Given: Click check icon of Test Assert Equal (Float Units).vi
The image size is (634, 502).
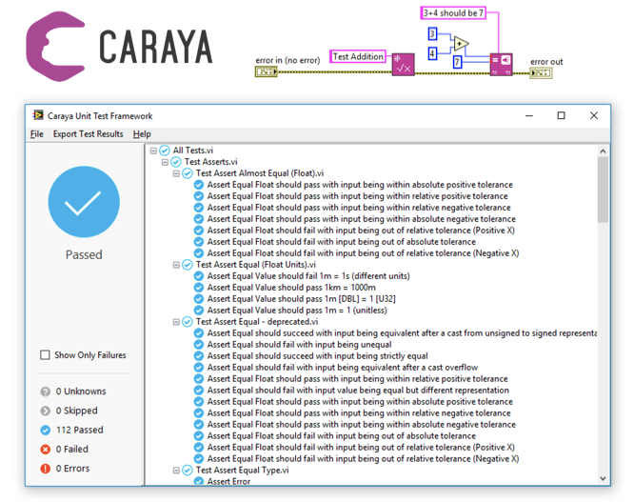Looking at the screenshot, I should [187, 265].
